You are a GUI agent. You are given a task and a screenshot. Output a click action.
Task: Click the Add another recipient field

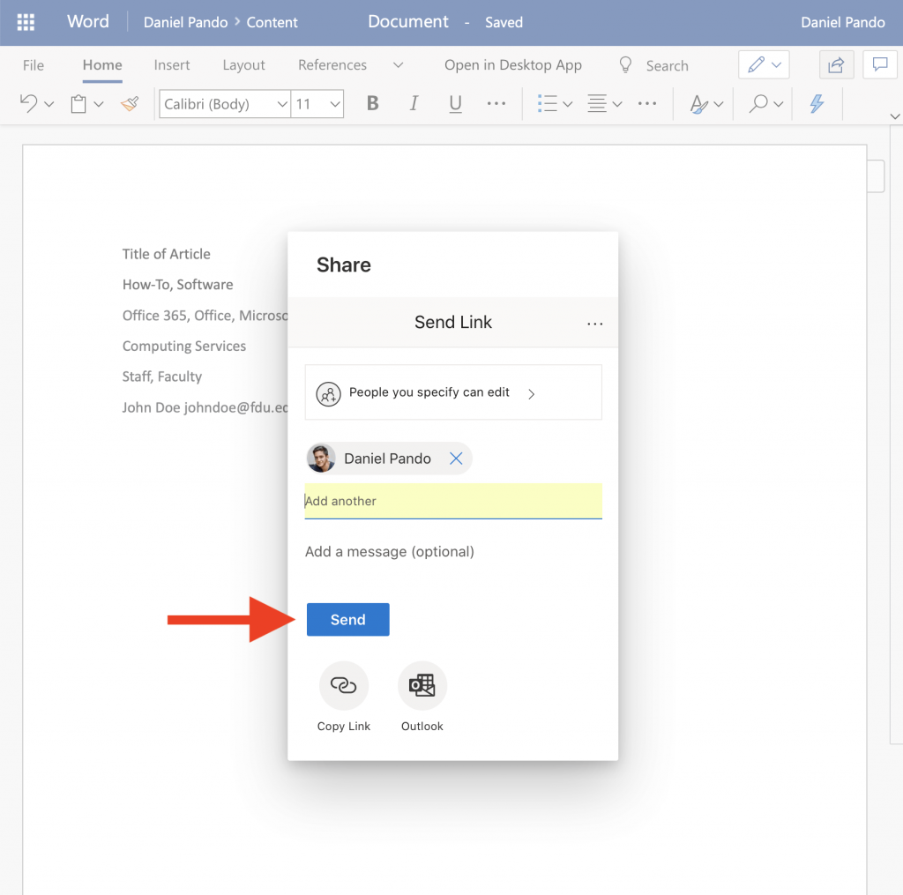pos(453,501)
